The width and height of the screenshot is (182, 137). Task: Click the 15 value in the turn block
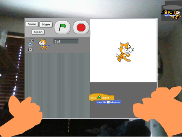point(108,102)
